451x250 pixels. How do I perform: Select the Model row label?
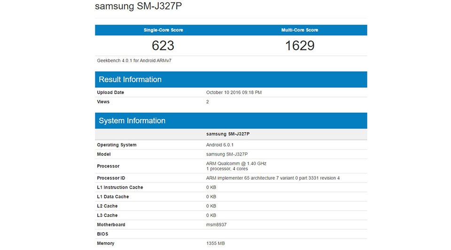click(103, 154)
